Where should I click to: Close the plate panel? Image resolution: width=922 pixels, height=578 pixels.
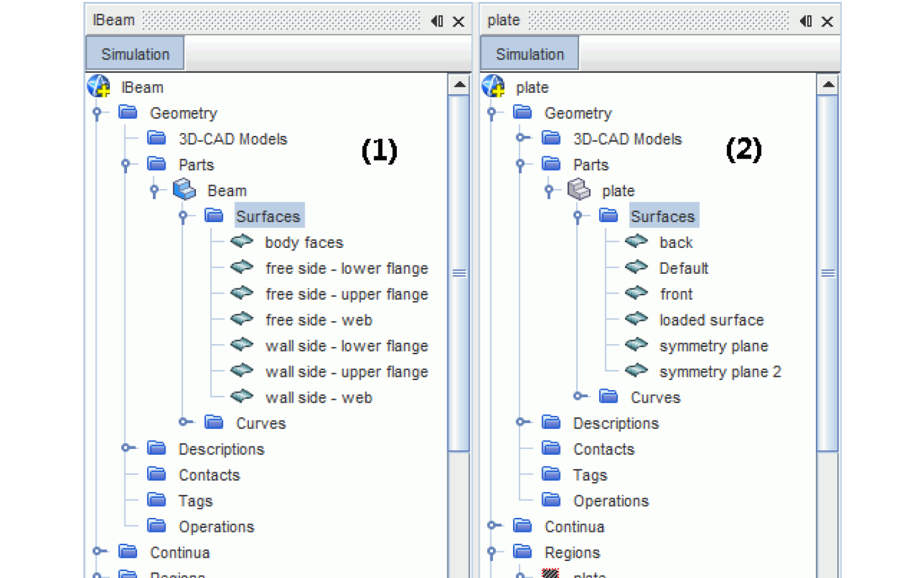[x=827, y=22]
